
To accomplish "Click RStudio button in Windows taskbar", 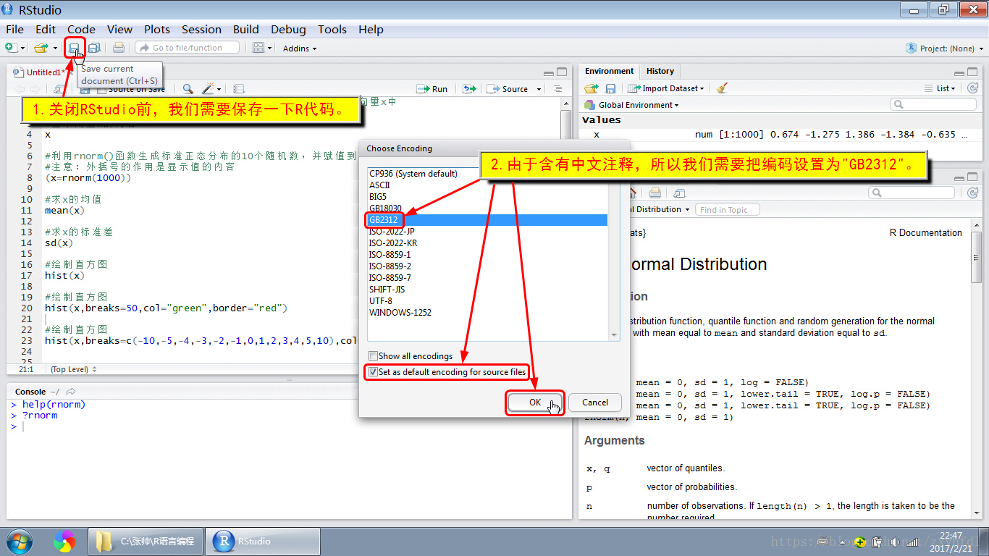I will click(263, 541).
